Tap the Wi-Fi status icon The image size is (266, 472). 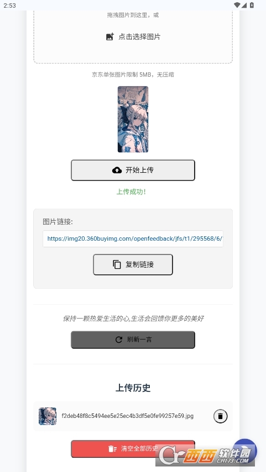(237, 5)
